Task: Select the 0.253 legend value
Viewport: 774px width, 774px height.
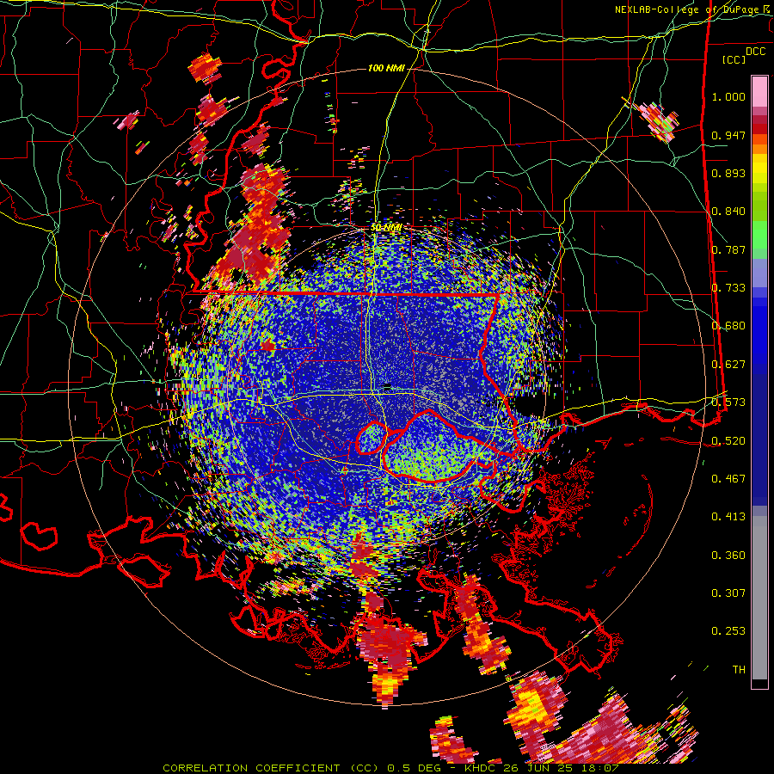Action: [728, 631]
